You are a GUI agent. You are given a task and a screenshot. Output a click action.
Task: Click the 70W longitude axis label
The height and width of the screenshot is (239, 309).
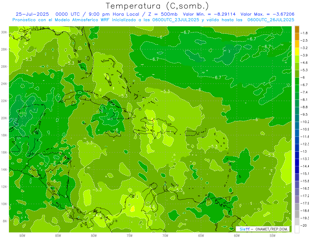tap(165, 236)
